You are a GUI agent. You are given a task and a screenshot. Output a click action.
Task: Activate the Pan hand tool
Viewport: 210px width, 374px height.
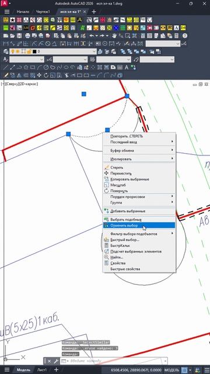114,36
